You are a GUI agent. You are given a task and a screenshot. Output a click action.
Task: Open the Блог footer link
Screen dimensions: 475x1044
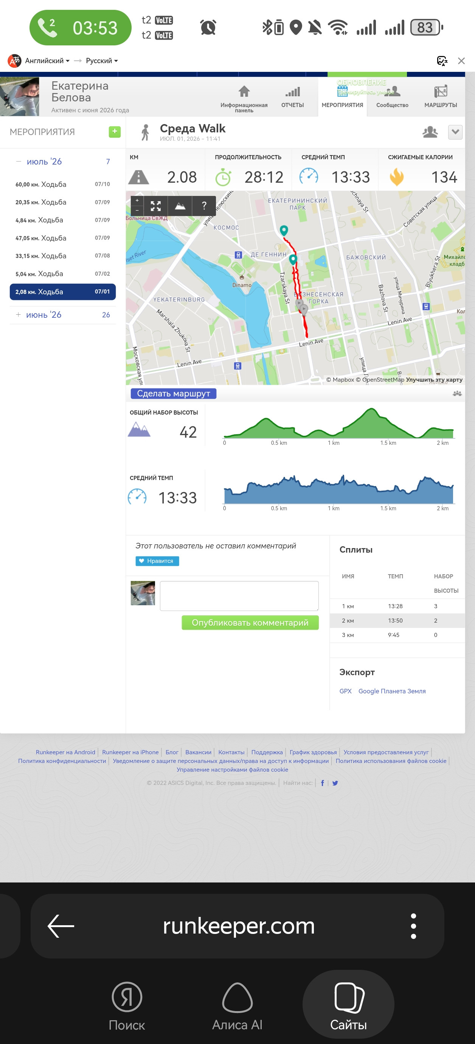(x=172, y=752)
